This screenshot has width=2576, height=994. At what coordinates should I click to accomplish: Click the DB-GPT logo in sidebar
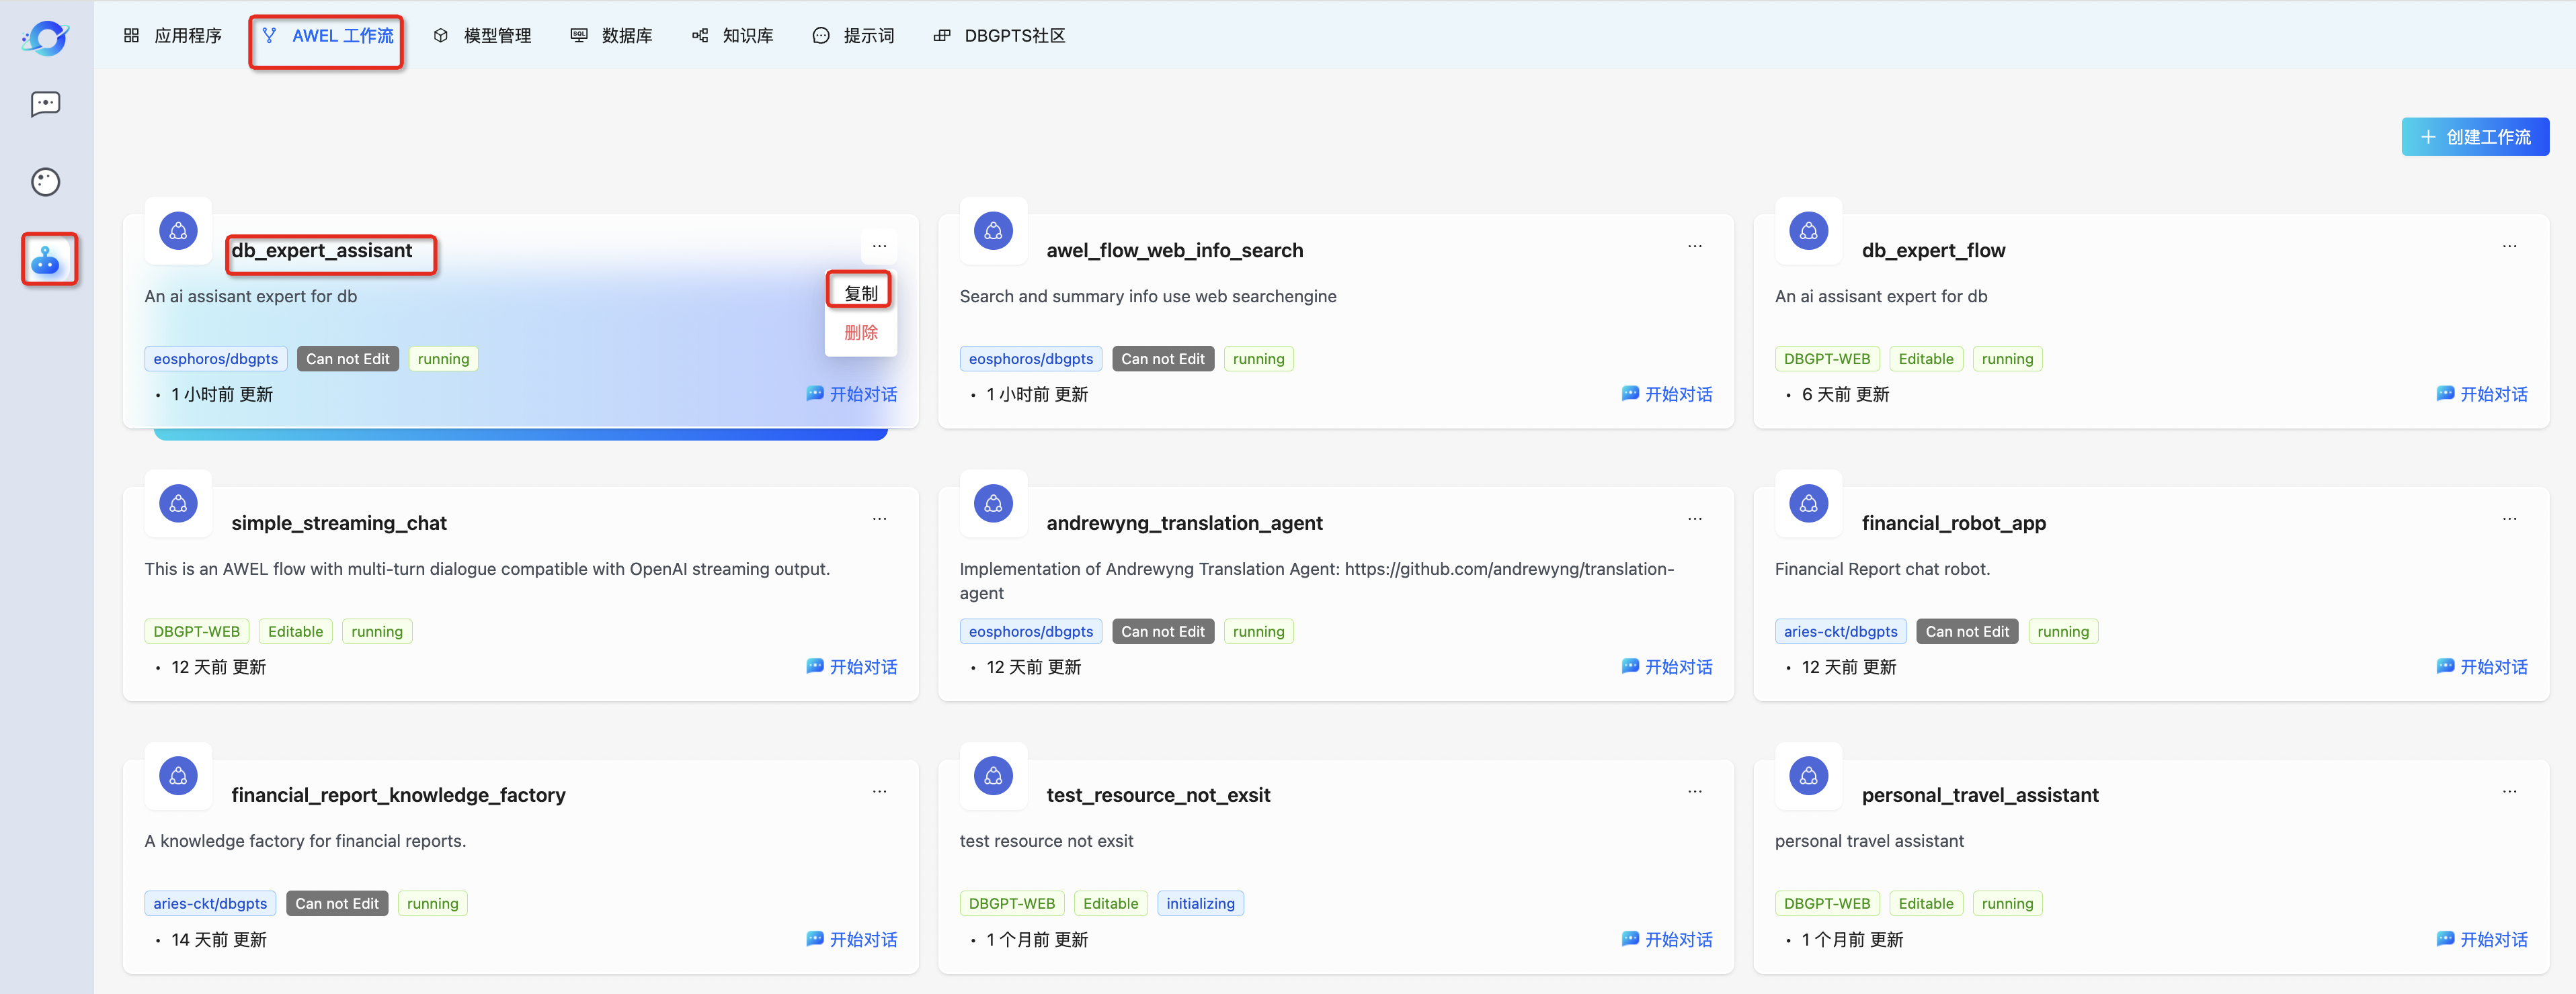(45, 38)
